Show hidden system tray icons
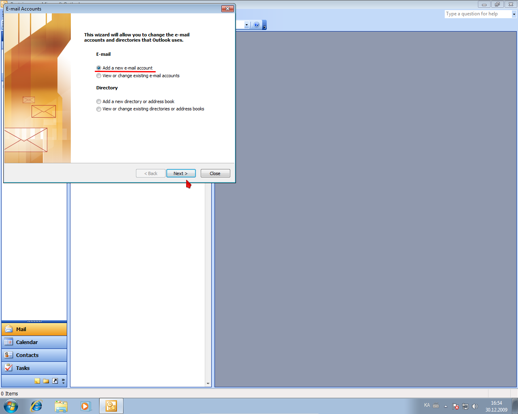 point(446,406)
